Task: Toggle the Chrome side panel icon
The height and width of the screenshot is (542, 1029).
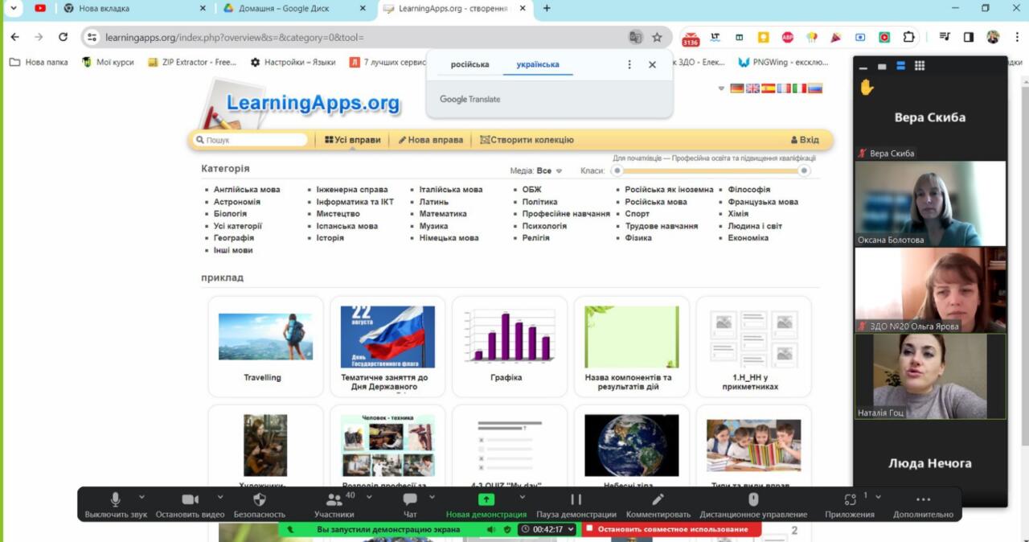Action: (x=969, y=37)
